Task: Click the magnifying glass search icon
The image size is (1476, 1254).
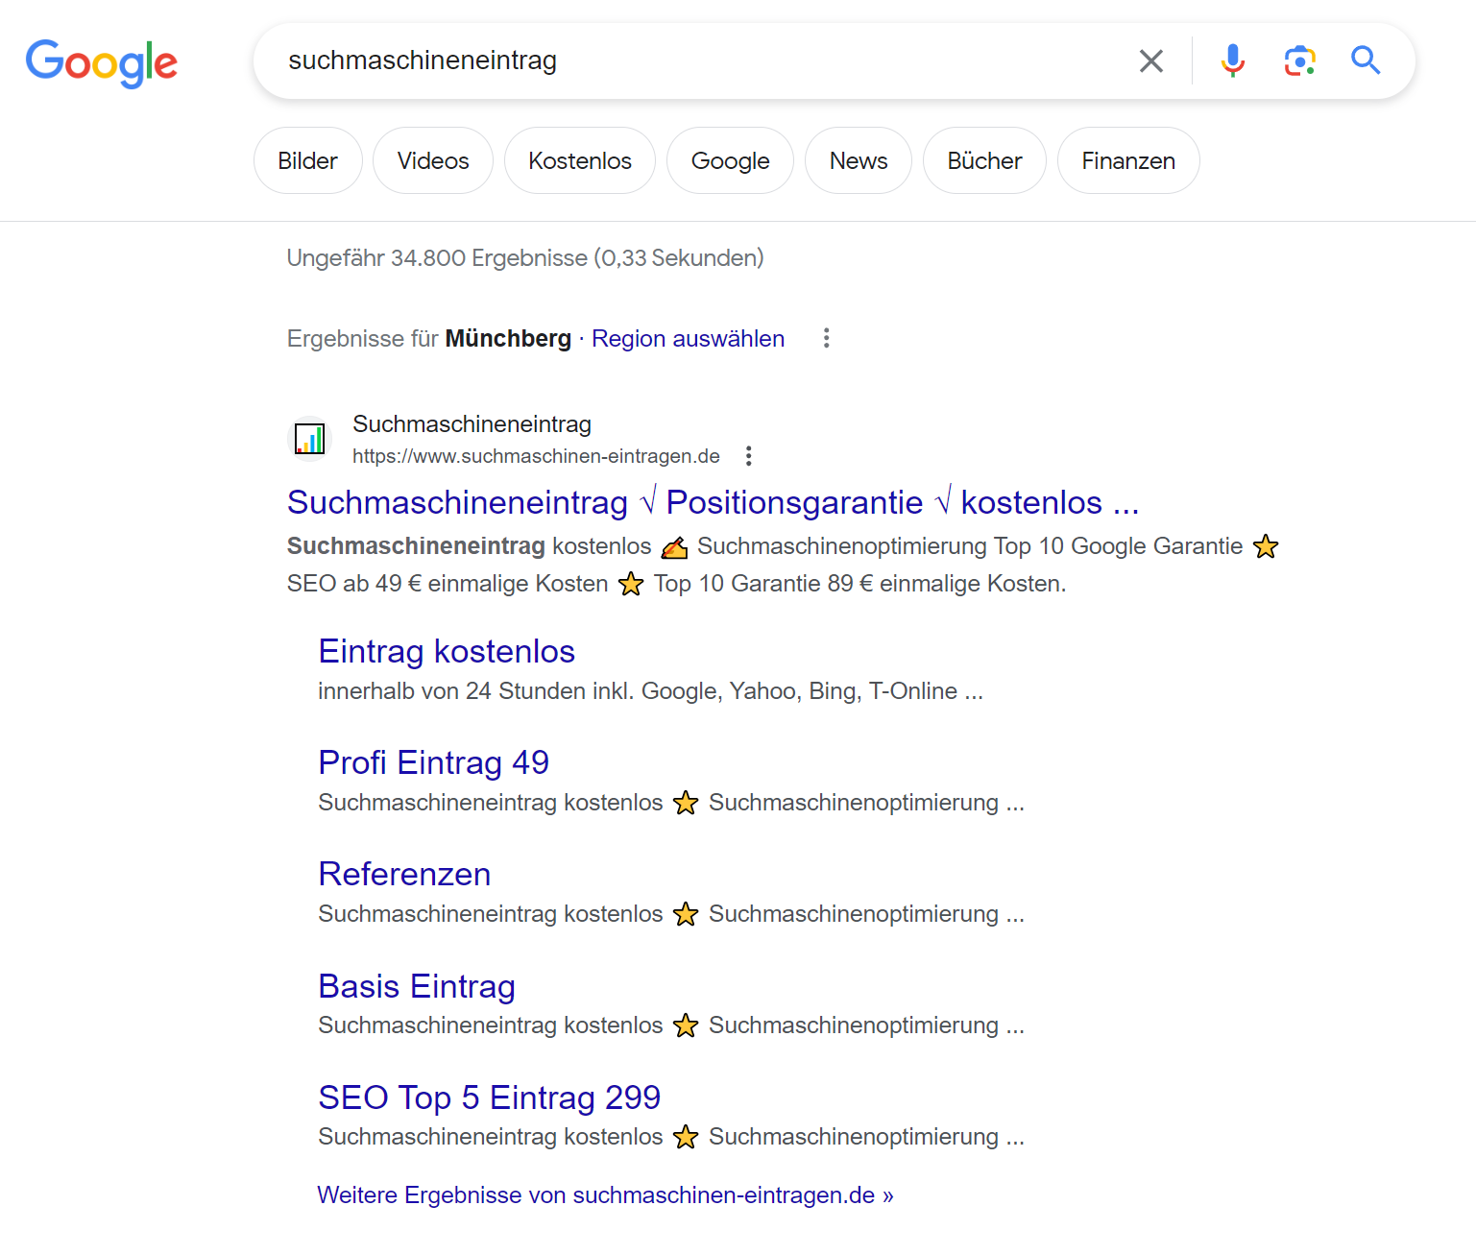Action: pos(1366,60)
